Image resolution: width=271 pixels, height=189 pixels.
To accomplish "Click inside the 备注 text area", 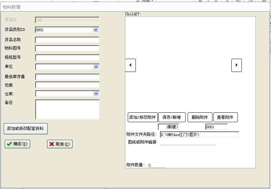I will point(67,109).
